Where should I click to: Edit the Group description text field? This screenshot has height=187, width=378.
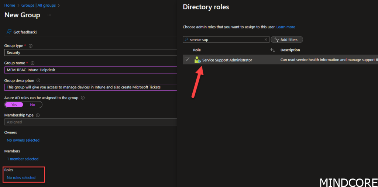(91, 87)
